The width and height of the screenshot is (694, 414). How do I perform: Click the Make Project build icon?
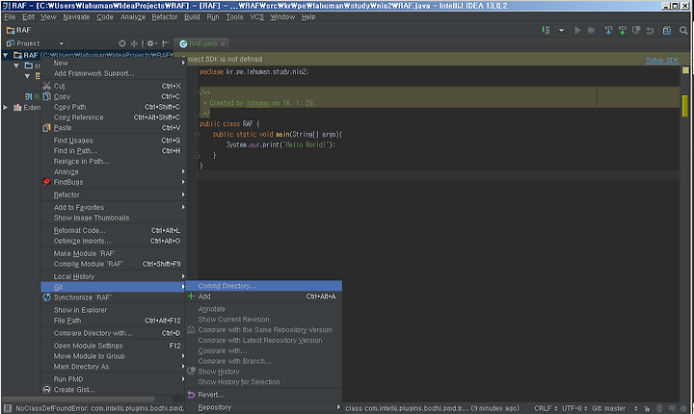(x=546, y=30)
